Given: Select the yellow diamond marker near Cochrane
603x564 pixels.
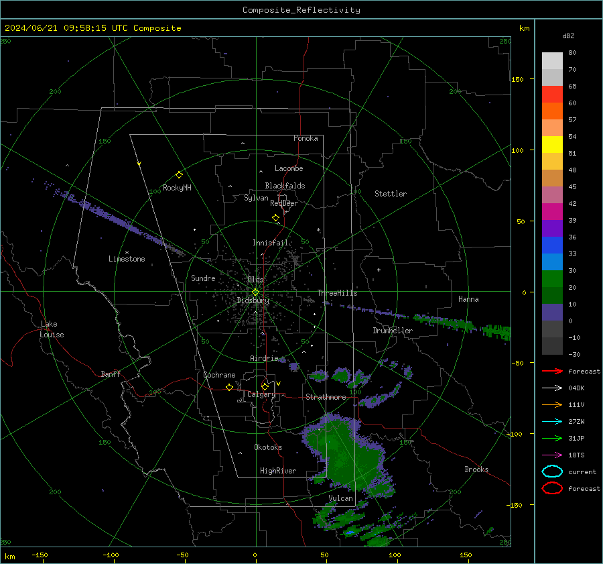Looking at the screenshot, I should coord(229,387).
